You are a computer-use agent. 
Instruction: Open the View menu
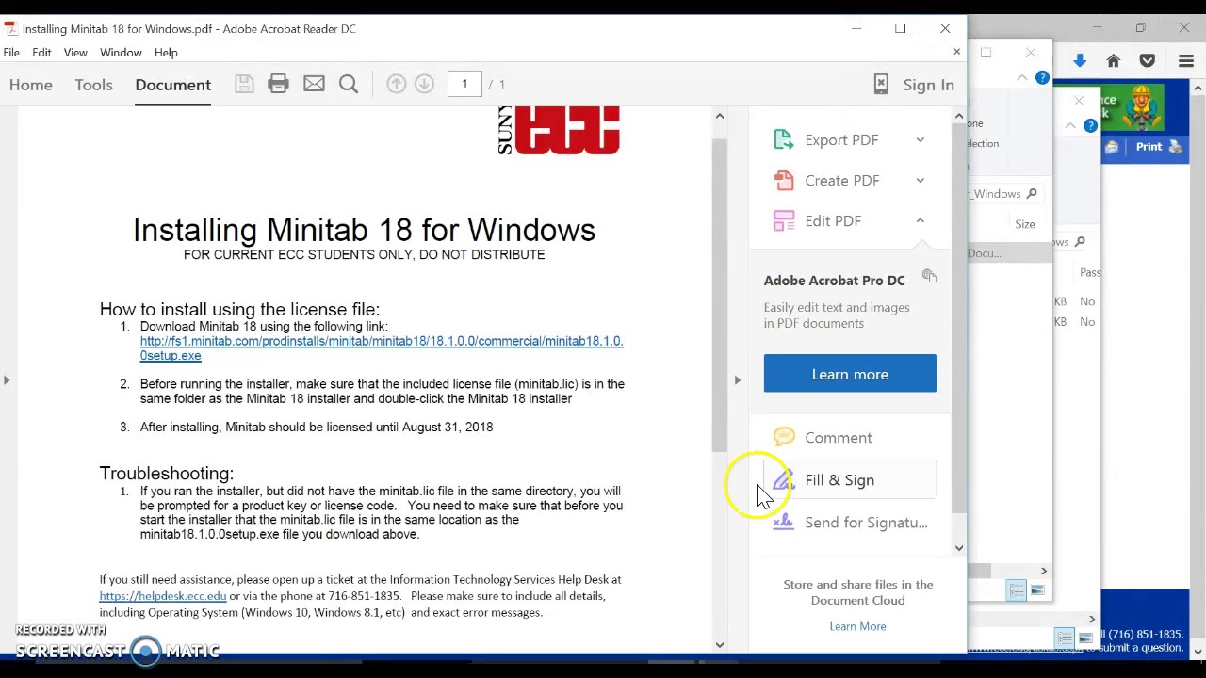75,53
